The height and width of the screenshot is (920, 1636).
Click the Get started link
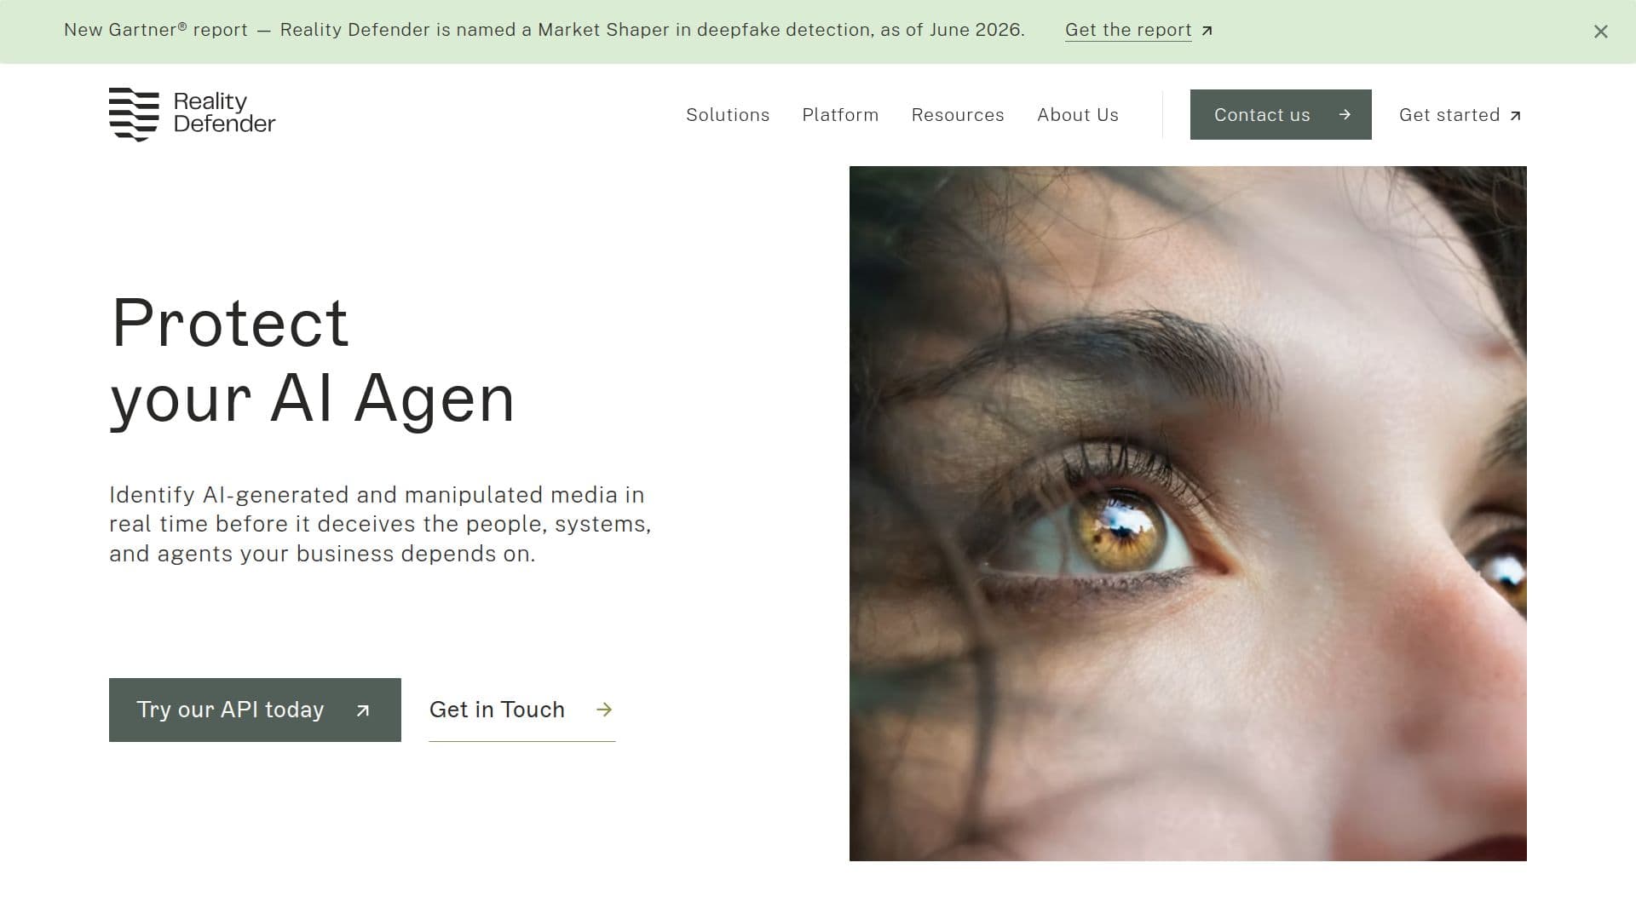[1460, 115]
